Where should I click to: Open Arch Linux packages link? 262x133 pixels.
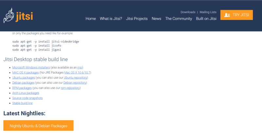[26, 93]
